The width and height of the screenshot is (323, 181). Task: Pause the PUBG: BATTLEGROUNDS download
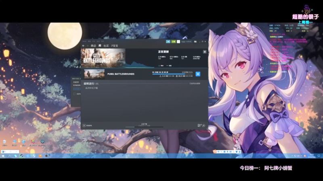(198, 74)
